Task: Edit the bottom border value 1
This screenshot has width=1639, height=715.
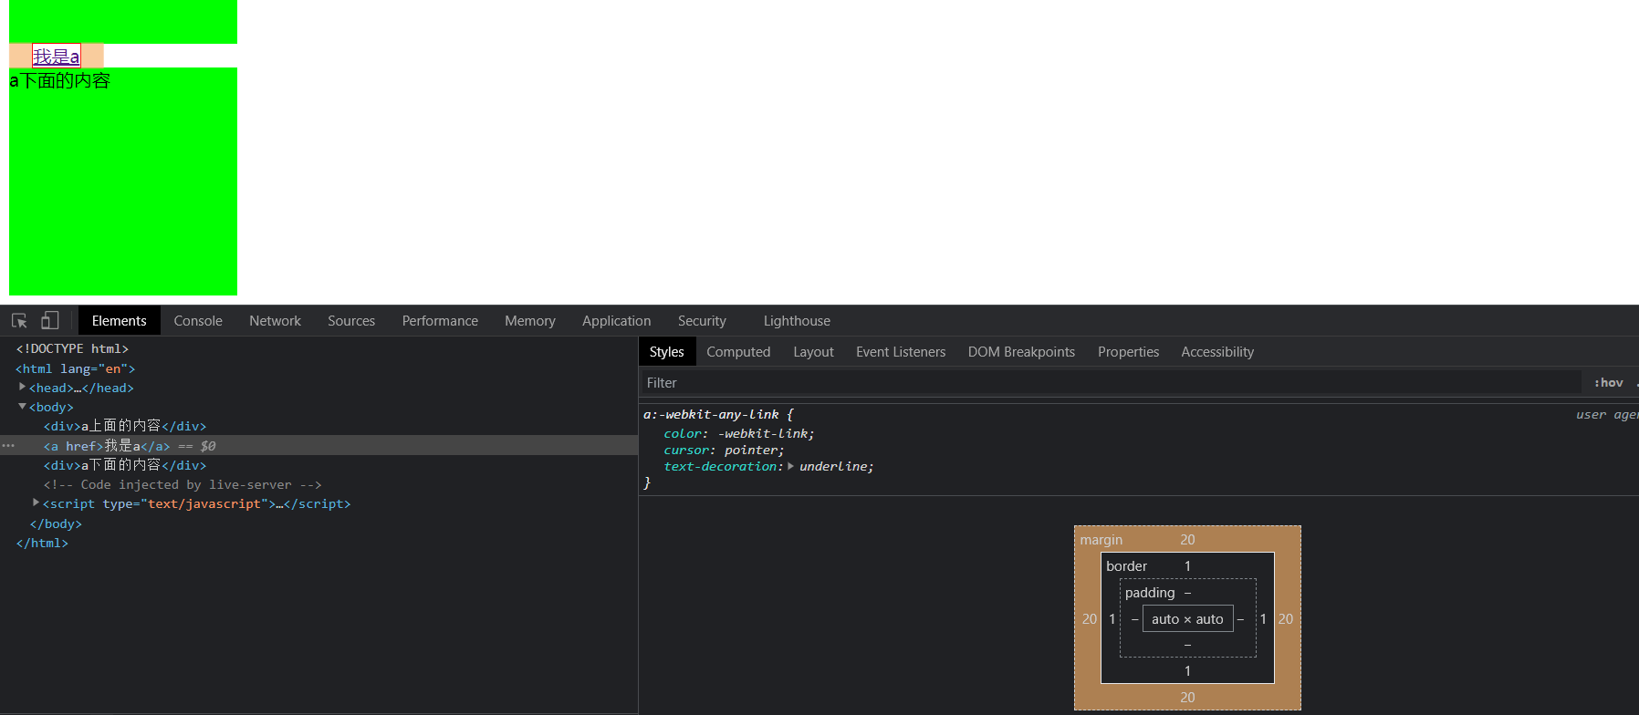Action: point(1187,670)
